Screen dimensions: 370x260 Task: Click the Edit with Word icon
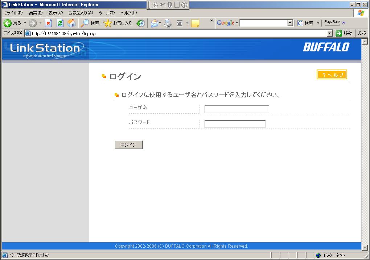pos(180,23)
